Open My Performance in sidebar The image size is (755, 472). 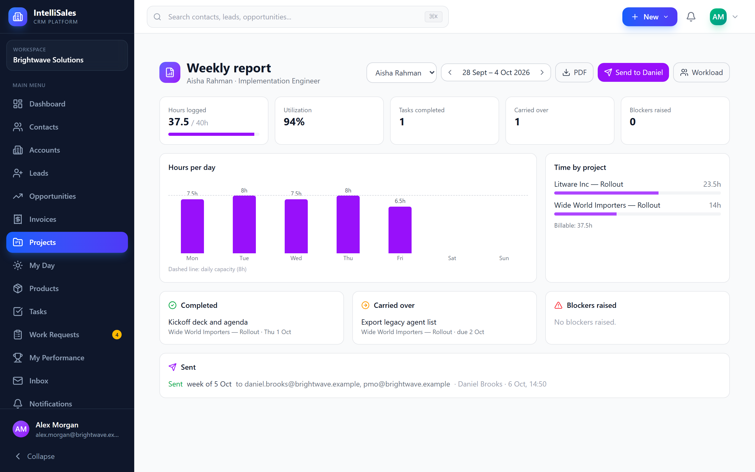(67, 358)
